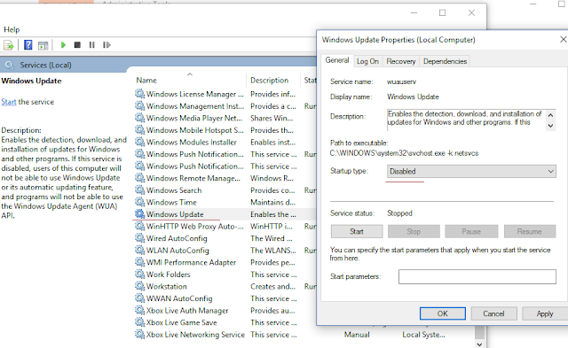Click the gear icon for Xbox Live Auth Manager
Viewport: 568px width, 348px height.
click(x=140, y=310)
